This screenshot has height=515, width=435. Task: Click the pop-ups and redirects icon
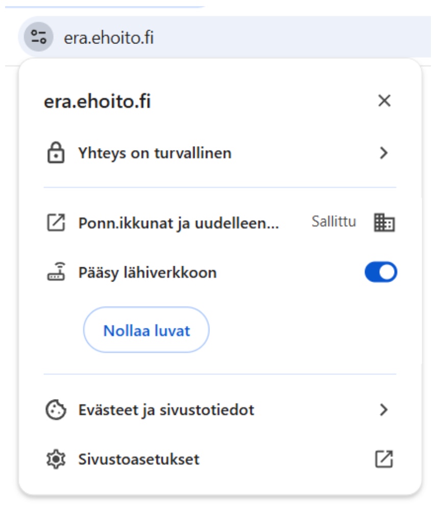55,223
